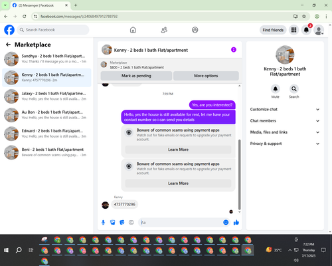This screenshot has width=332, height=266.
Task: Open Windows Start menu
Action: tap(6, 250)
